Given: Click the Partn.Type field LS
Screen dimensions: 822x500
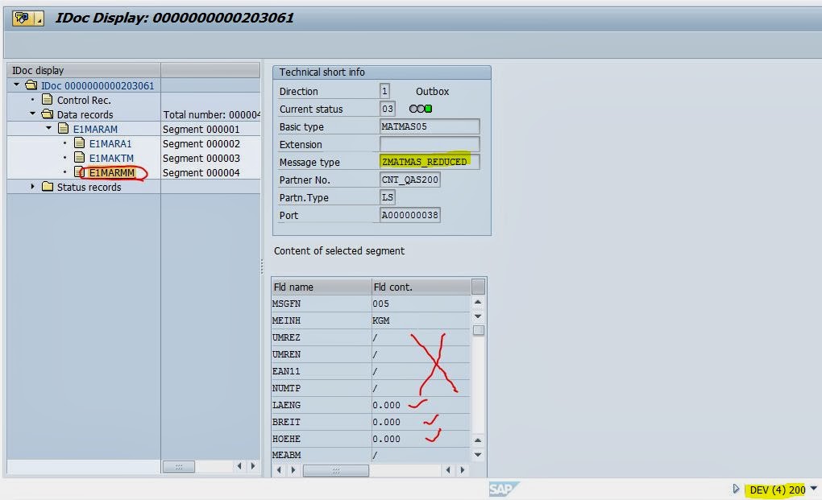Looking at the screenshot, I should (388, 197).
